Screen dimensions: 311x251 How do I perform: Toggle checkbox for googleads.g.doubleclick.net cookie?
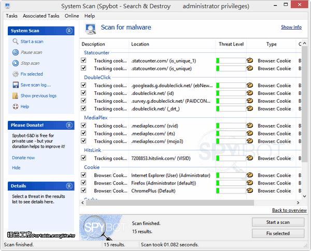pos(83,85)
